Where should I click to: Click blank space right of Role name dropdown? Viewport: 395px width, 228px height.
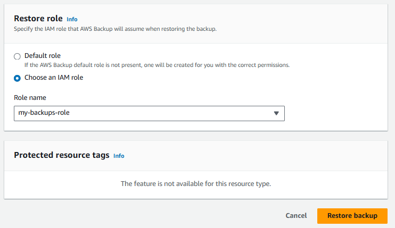tap(335, 113)
